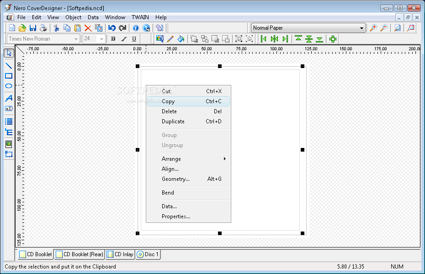Click the context Help icon
The width and height of the screenshot is (425, 274).
146,28
